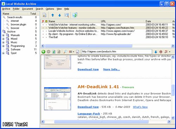Click the Archive root folder icon
The width and height of the screenshot is (176, 129).
point(4,32)
